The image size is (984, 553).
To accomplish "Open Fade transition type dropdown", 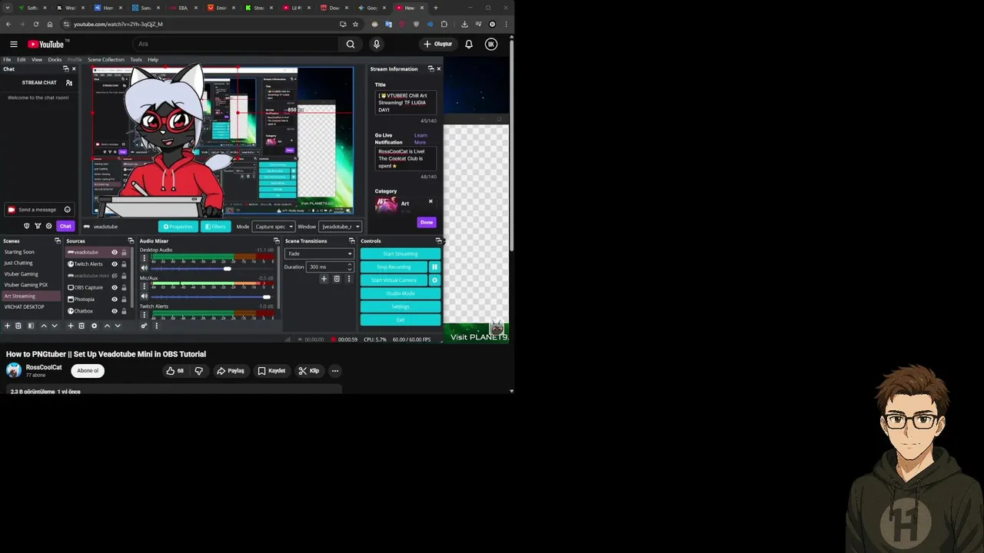I will click(319, 253).
